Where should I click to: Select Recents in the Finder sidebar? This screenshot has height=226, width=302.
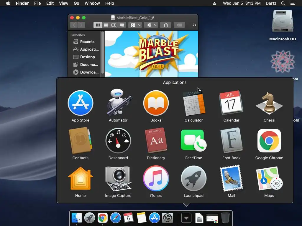point(84,41)
